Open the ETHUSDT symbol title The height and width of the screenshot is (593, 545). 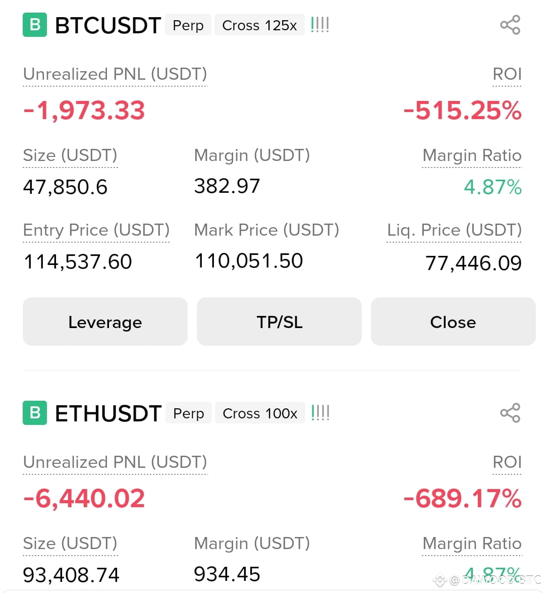[x=108, y=413]
